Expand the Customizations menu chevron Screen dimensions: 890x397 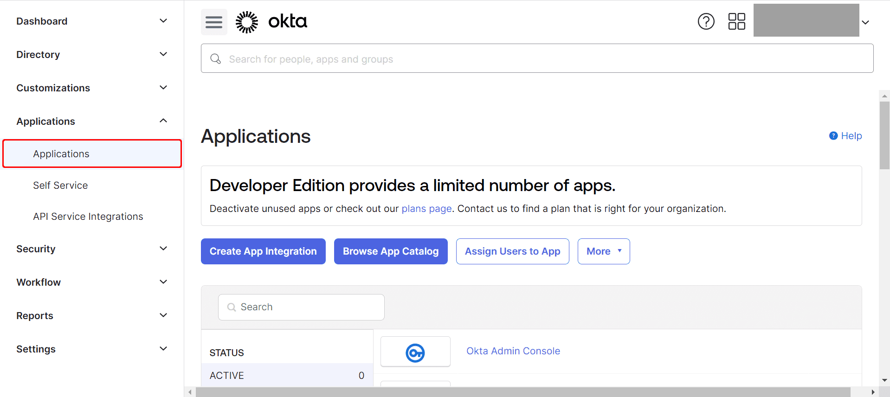(x=163, y=88)
